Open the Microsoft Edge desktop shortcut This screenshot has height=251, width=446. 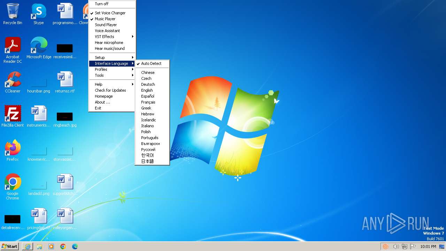click(39, 48)
